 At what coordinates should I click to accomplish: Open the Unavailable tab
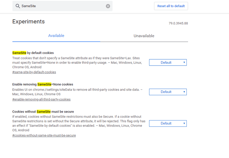144,36
